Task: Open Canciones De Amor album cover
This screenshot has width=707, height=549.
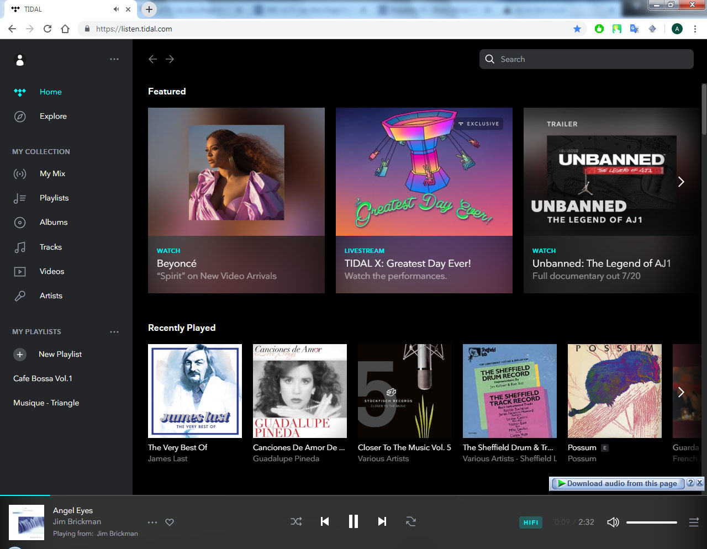Action: click(x=300, y=391)
